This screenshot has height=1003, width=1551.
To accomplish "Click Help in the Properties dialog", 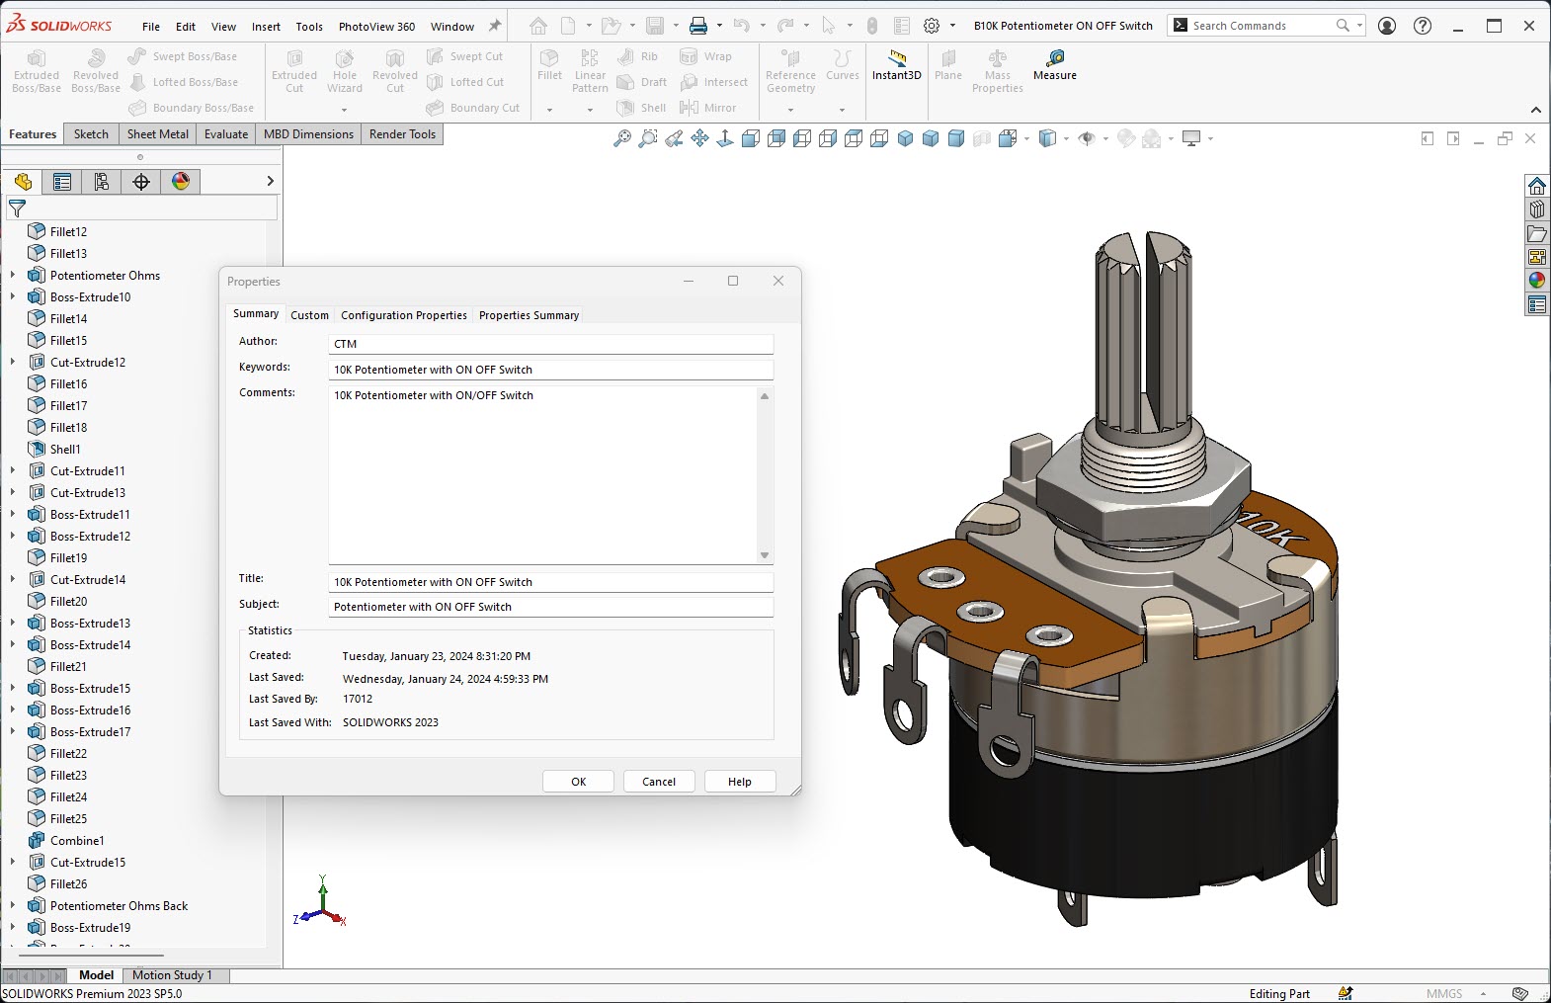I will point(740,782).
